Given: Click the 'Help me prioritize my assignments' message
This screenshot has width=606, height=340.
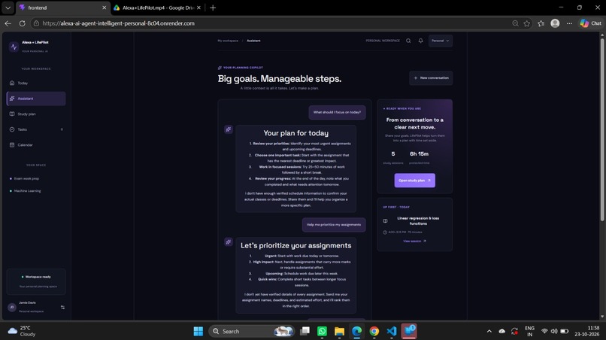Looking at the screenshot, I should (x=334, y=225).
